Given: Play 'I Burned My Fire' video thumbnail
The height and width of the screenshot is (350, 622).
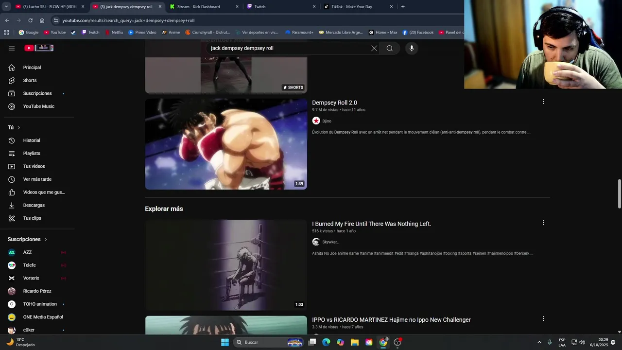Looking at the screenshot, I should coord(226,265).
